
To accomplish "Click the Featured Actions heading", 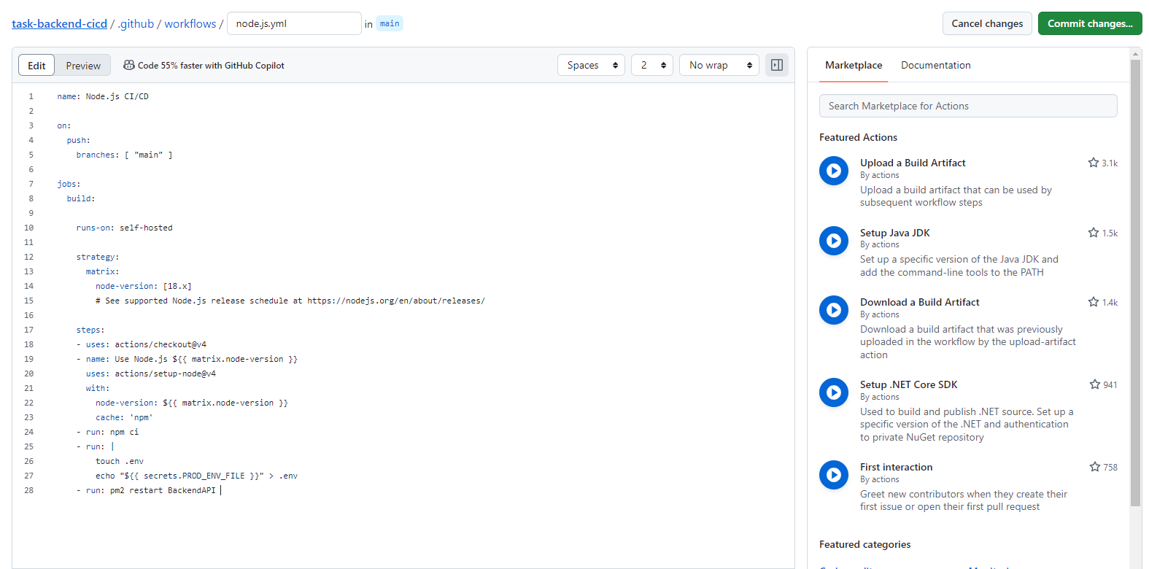I will click(858, 137).
